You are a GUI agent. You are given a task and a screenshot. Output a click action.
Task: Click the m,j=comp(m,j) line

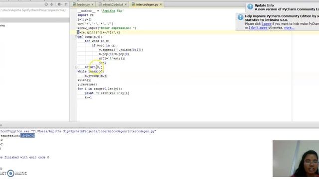tap(96, 76)
